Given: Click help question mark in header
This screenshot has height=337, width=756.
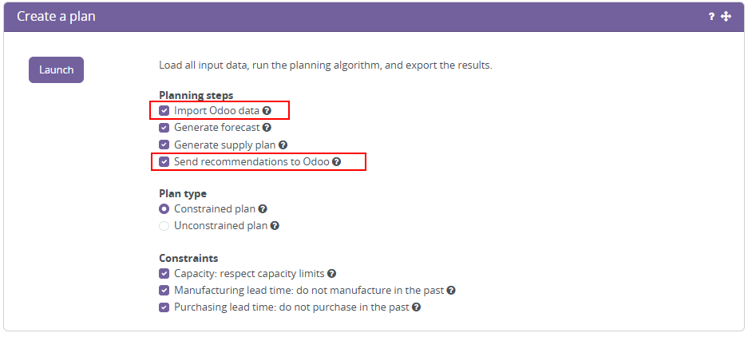Looking at the screenshot, I should tap(711, 17).
